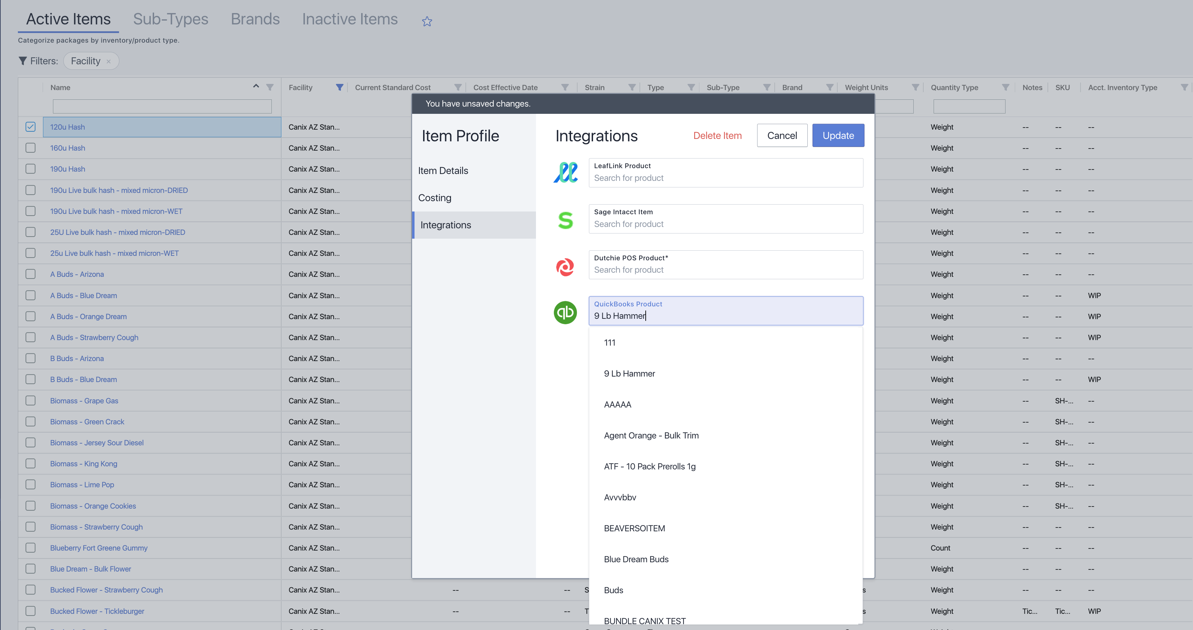This screenshot has width=1193, height=630.
Task: Click the Cancel button
Action: pyautogui.click(x=782, y=135)
